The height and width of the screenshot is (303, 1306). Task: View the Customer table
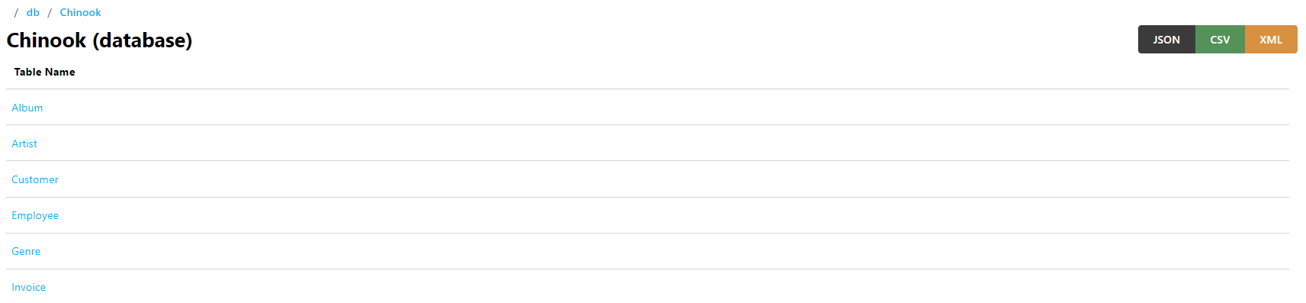coord(35,179)
